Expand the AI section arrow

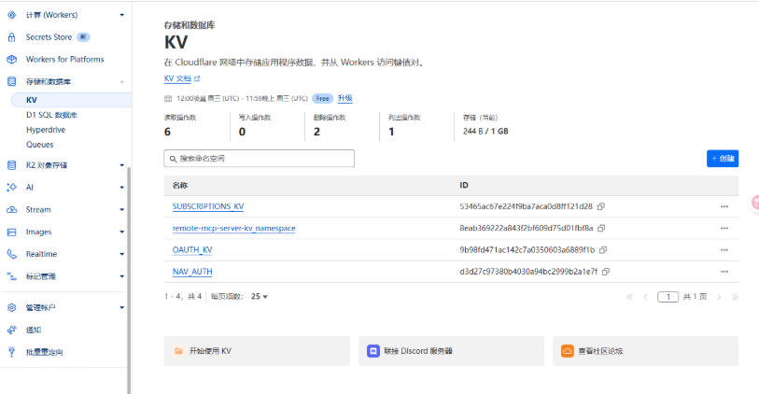point(122,188)
